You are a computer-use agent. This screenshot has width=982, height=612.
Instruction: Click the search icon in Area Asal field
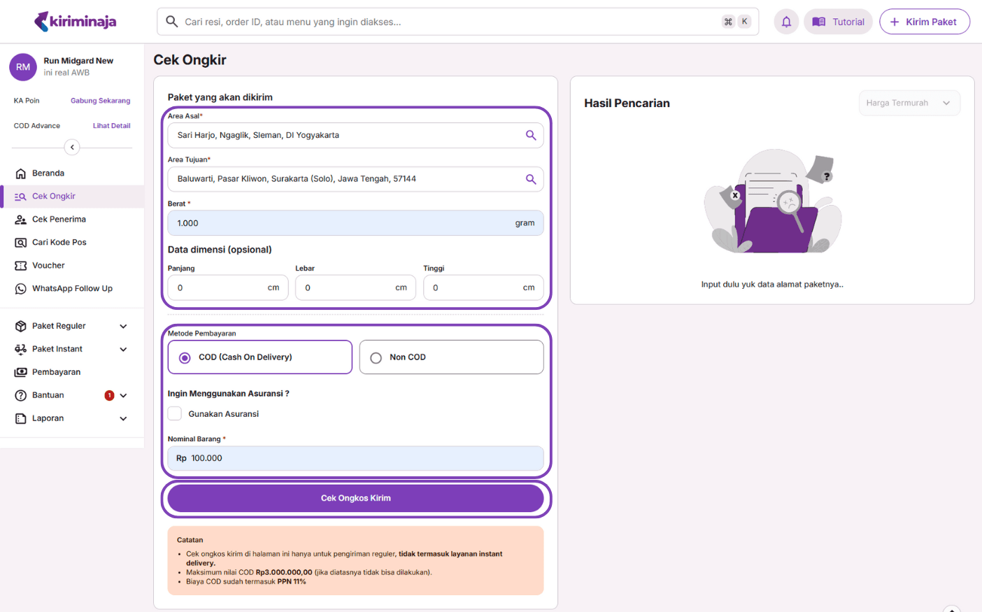(x=531, y=136)
